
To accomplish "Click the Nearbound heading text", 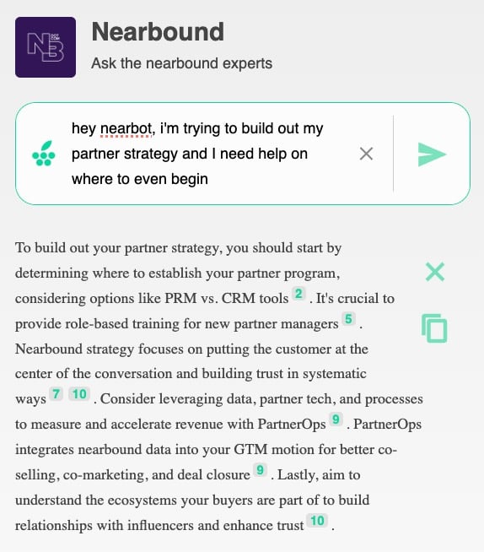I will 158,32.
